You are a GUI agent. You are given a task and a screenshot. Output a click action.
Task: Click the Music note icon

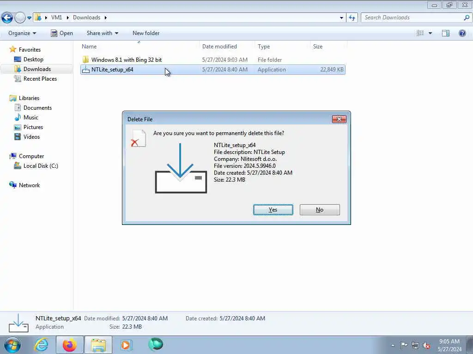click(18, 118)
